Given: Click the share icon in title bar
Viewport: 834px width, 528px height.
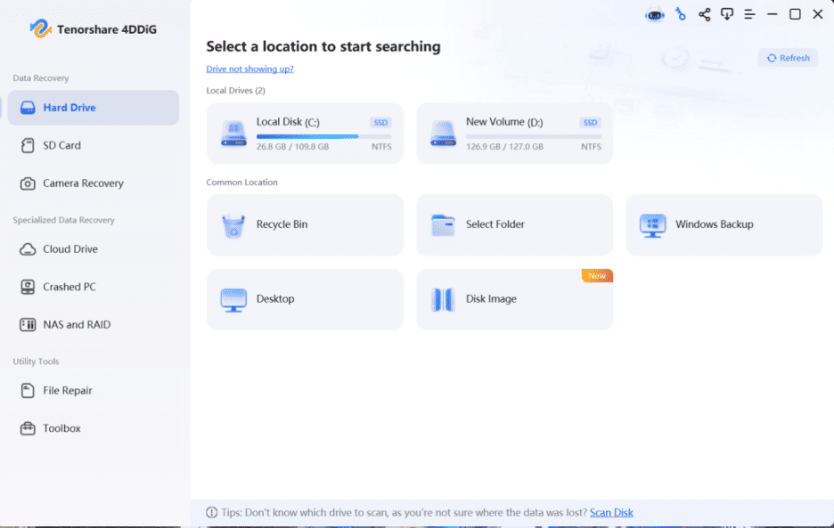Looking at the screenshot, I should 704,14.
